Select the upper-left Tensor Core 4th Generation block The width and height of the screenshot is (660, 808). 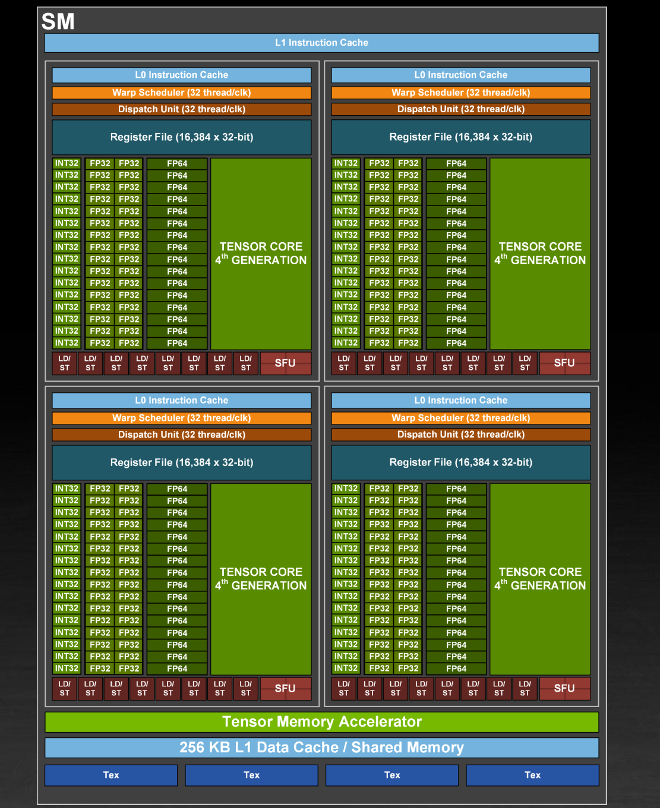(x=260, y=253)
